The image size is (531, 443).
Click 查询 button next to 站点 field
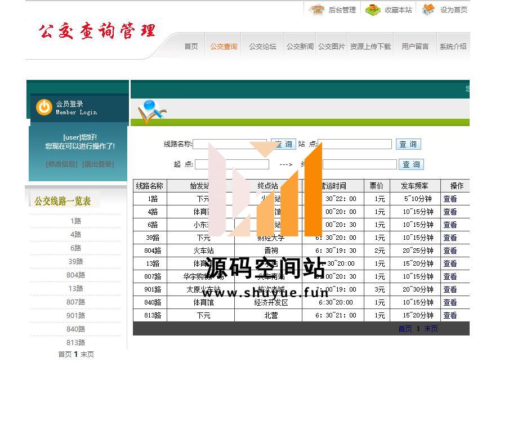point(408,144)
